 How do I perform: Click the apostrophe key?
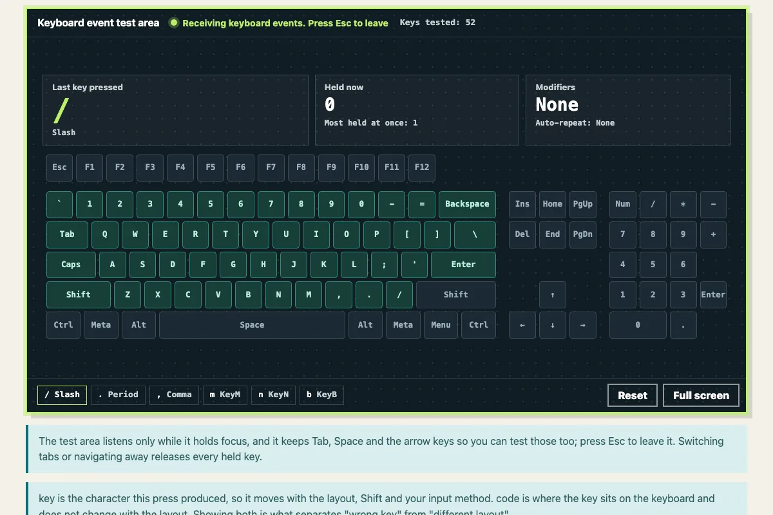point(415,265)
